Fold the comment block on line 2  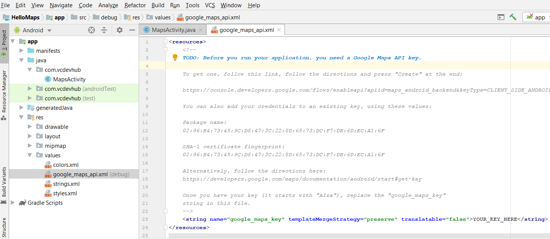pyautogui.click(x=165, y=50)
